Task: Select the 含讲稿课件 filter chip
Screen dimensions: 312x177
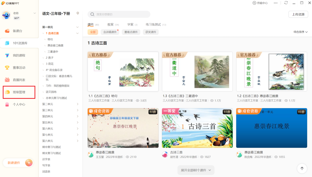Action: [x=110, y=32]
